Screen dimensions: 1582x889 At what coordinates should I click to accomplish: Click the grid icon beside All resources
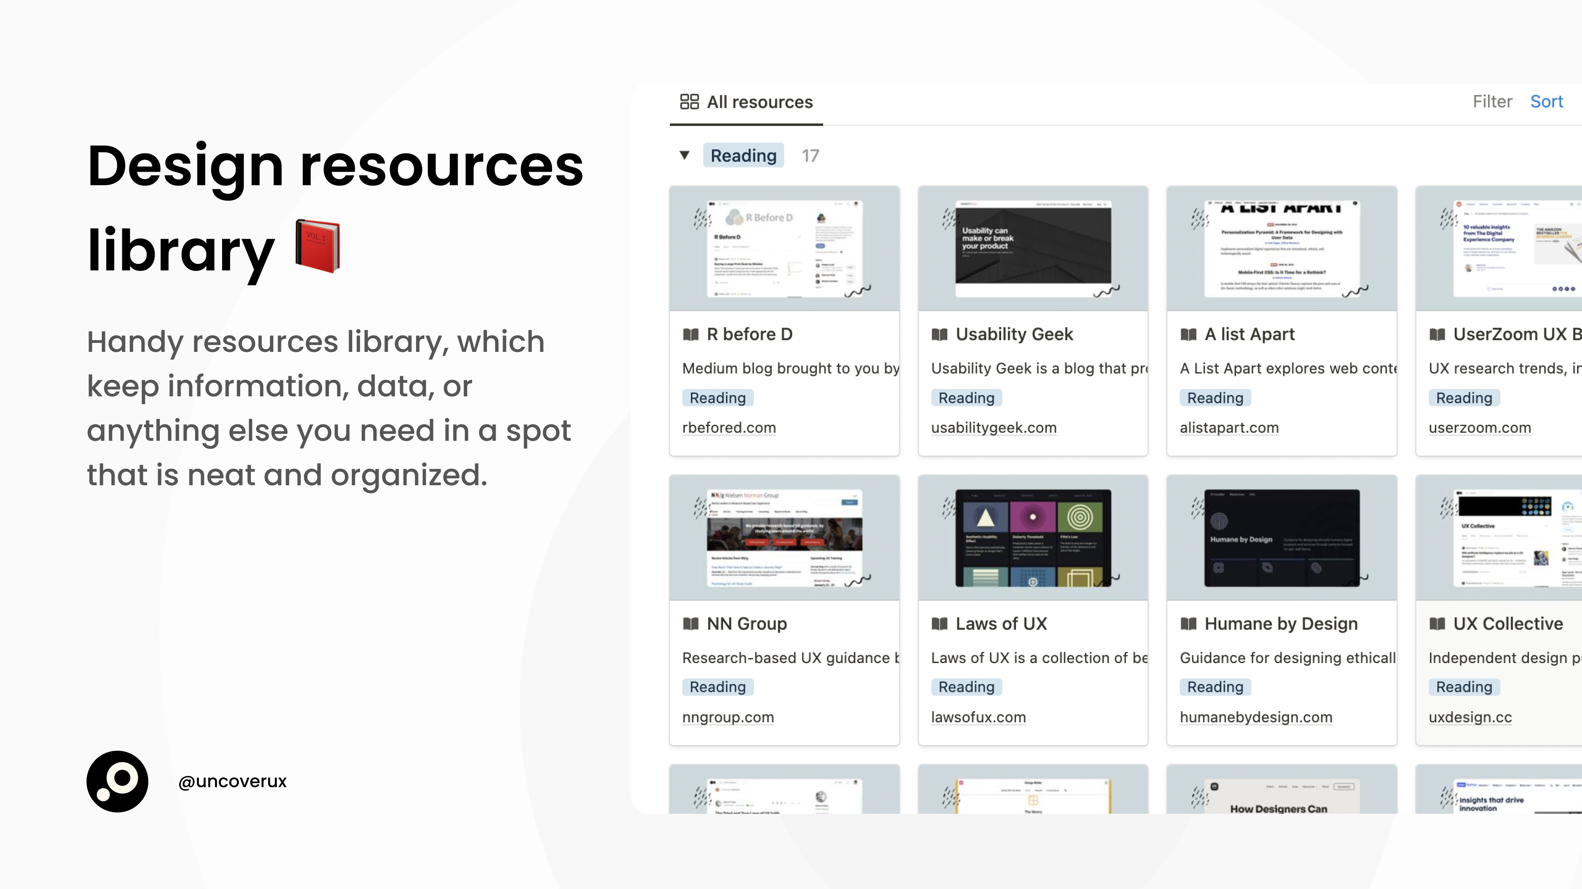(689, 102)
